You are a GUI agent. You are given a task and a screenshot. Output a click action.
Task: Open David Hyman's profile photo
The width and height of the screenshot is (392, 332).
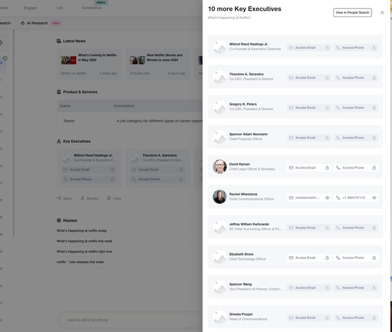219,166
